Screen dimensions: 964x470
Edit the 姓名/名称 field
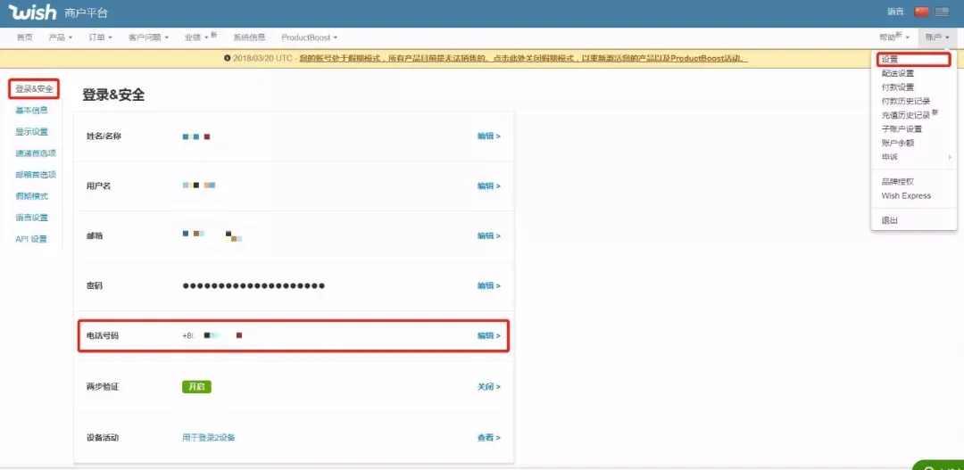[x=489, y=136]
